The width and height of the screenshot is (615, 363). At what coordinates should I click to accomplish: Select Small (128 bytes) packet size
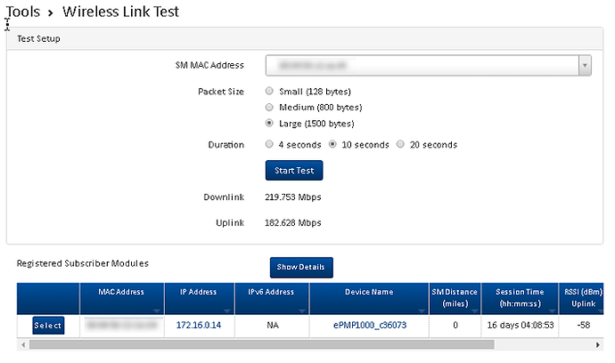pyautogui.click(x=270, y=91)
